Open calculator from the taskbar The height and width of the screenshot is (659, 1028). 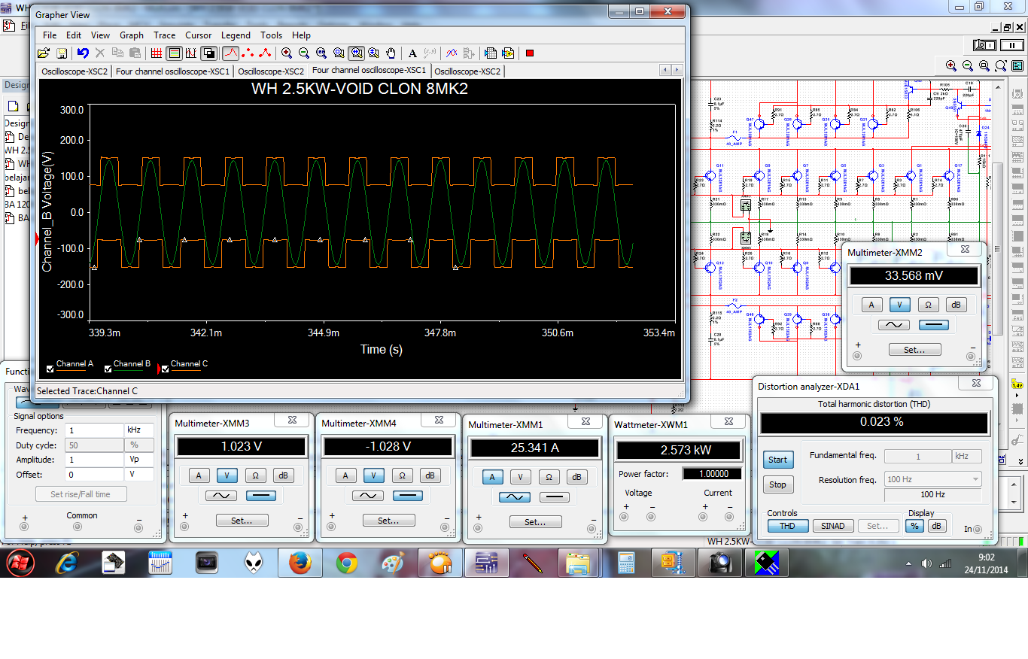pyautogui.click(x=626, y=563)
